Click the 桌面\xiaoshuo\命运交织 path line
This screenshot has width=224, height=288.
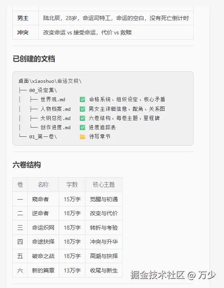click(50, 81)
